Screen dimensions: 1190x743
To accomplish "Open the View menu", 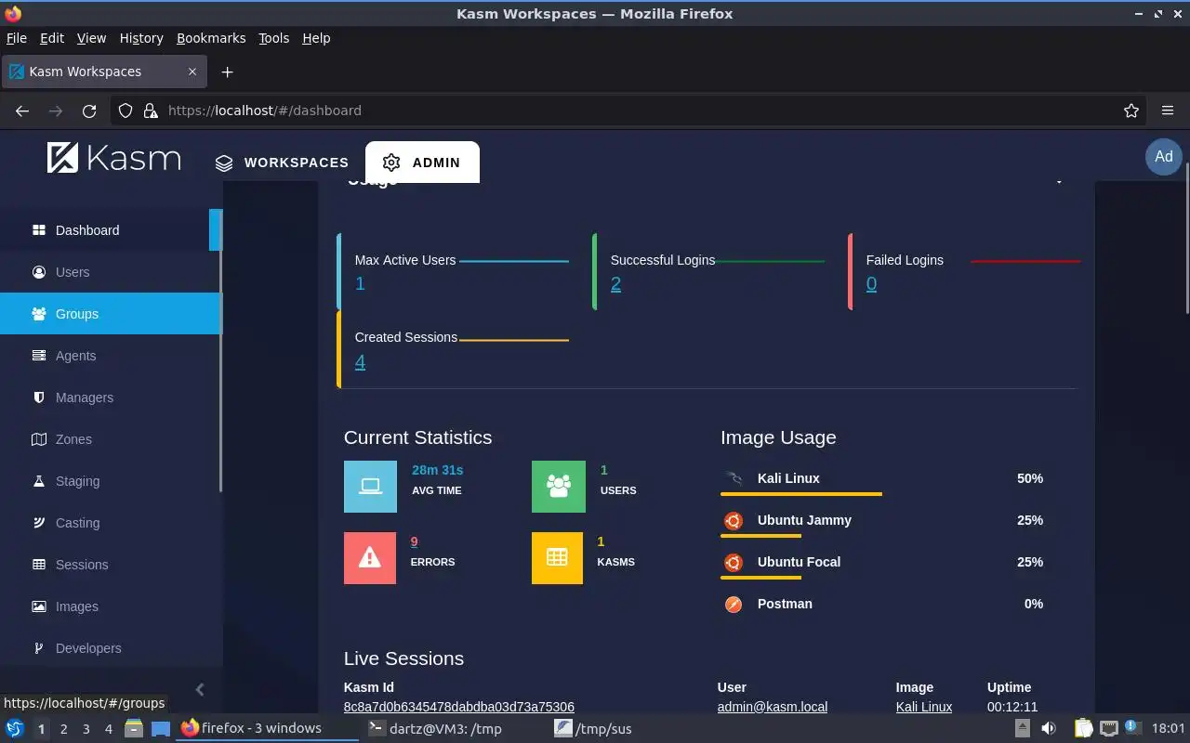I will [x=91, y=38].
